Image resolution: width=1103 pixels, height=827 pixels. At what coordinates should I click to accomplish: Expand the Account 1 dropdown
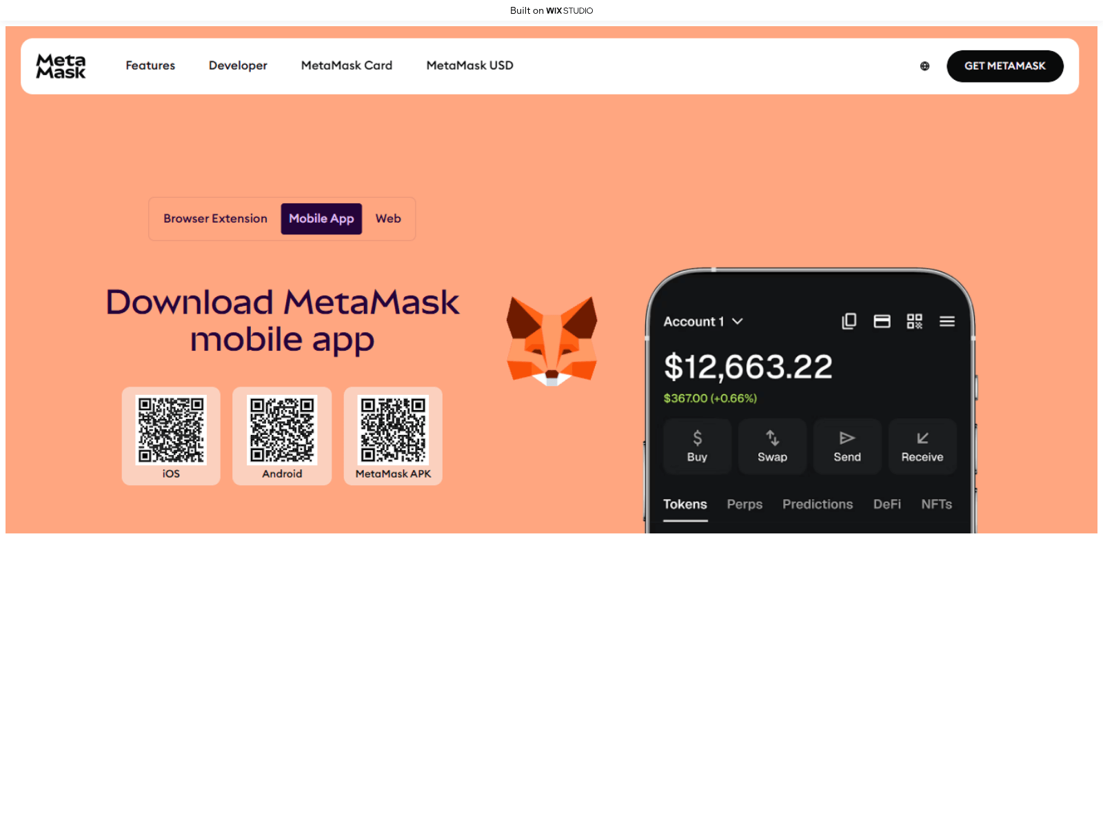click(x=703, y=322)
